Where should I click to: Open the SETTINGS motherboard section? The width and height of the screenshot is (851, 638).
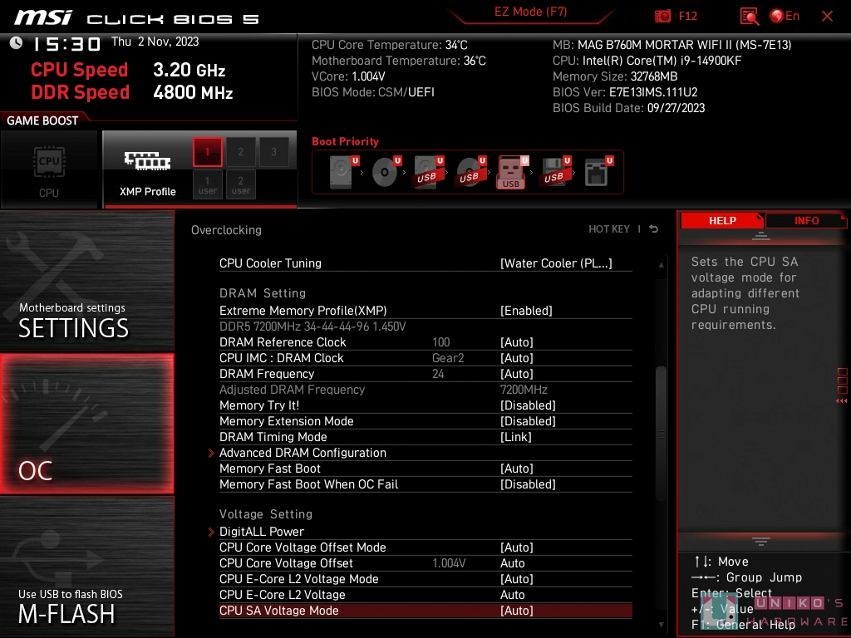pos(86,281)
